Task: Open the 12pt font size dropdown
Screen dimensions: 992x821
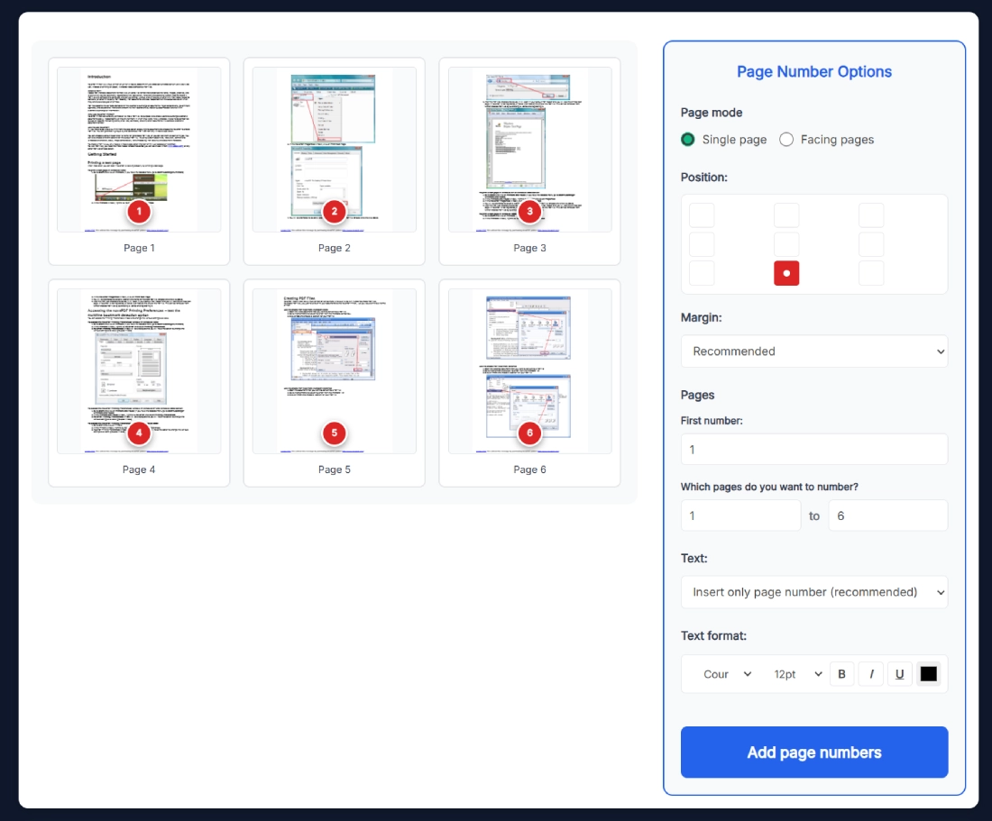Action: 795,673
